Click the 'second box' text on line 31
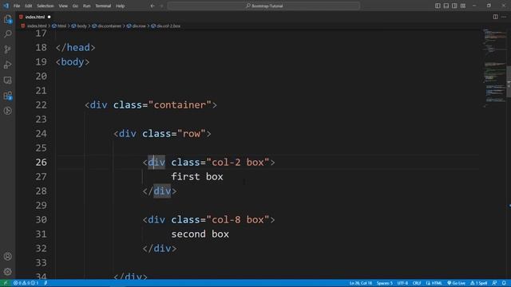 200,234
